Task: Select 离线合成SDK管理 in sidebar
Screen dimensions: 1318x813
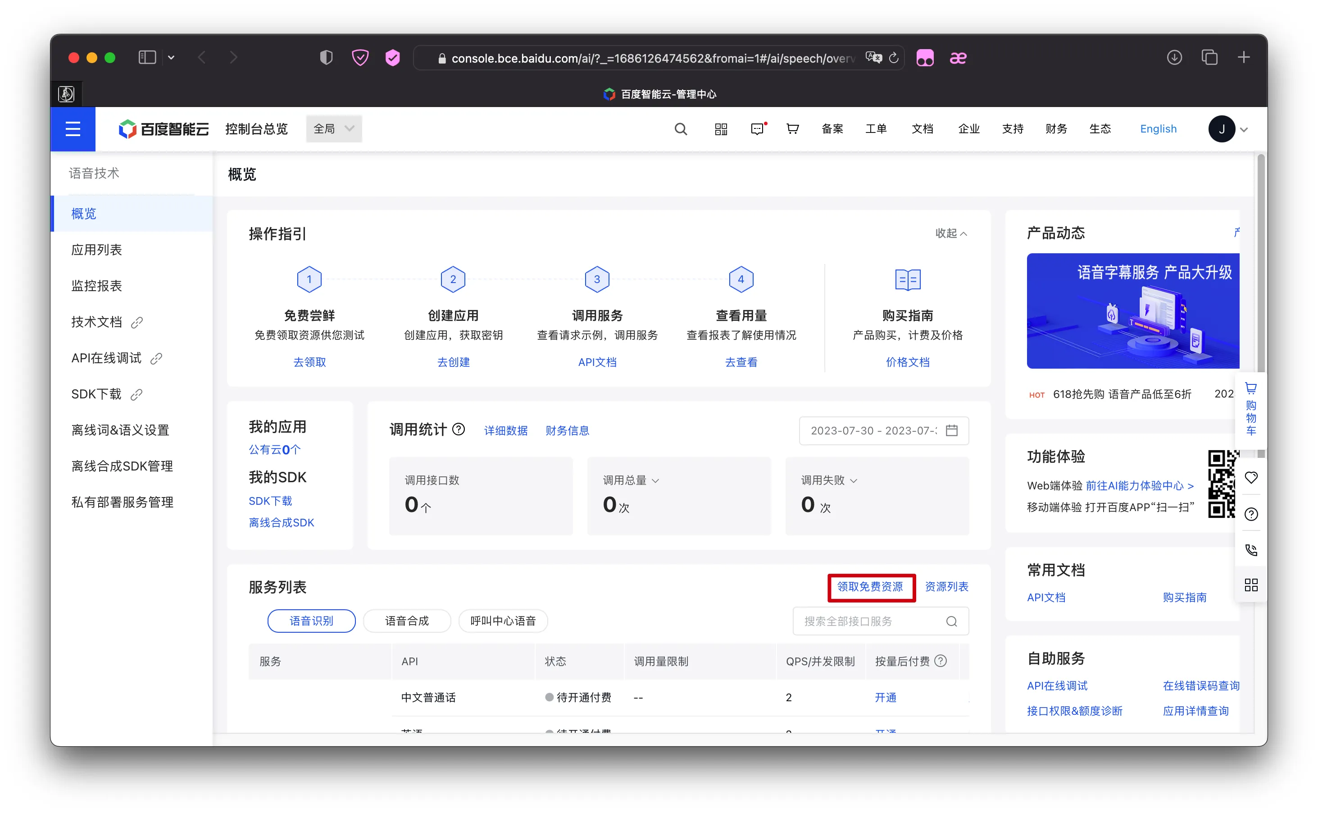Action: point(122,466)
